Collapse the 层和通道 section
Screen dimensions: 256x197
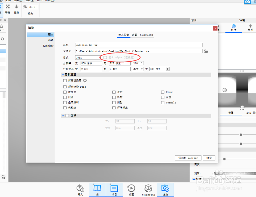coord(63,74)
